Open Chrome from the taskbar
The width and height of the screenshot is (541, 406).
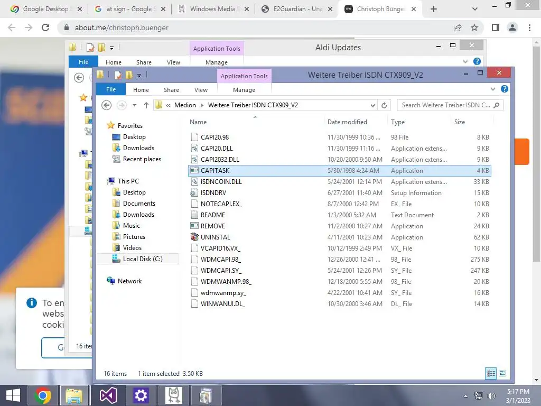(43, 395)
